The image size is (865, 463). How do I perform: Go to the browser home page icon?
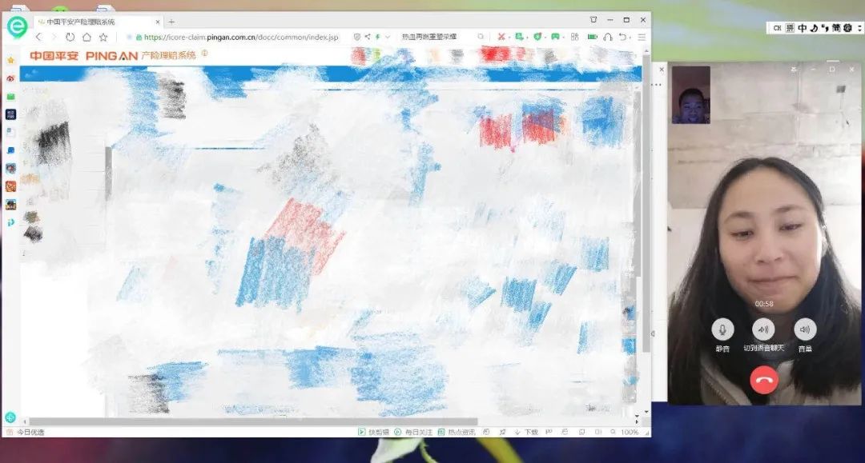[x=86, y=37]
